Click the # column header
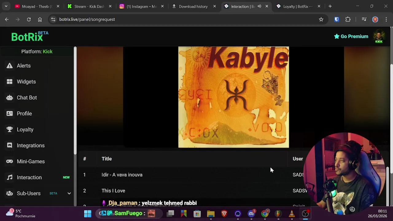This screenshot has height=221, width=393. pyautogui.click(x=84, y=159)
